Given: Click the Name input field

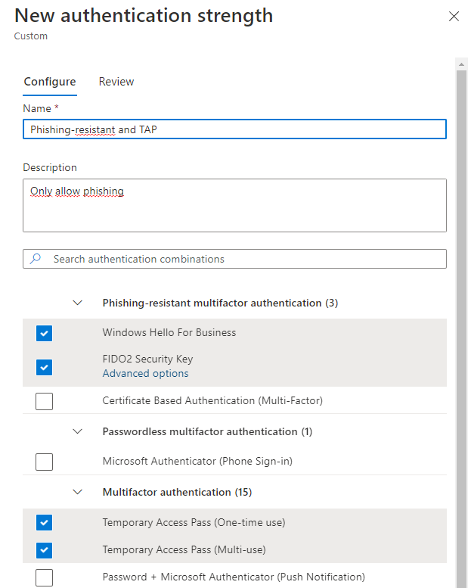Looking at the screenshot, I should point(234,129).
